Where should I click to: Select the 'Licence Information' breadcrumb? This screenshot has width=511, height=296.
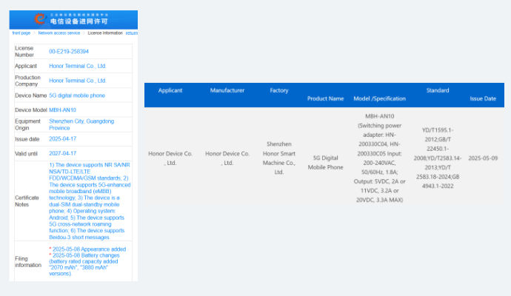click(105, 33)
